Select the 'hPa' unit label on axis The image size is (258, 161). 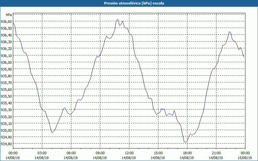coord(9,15)
